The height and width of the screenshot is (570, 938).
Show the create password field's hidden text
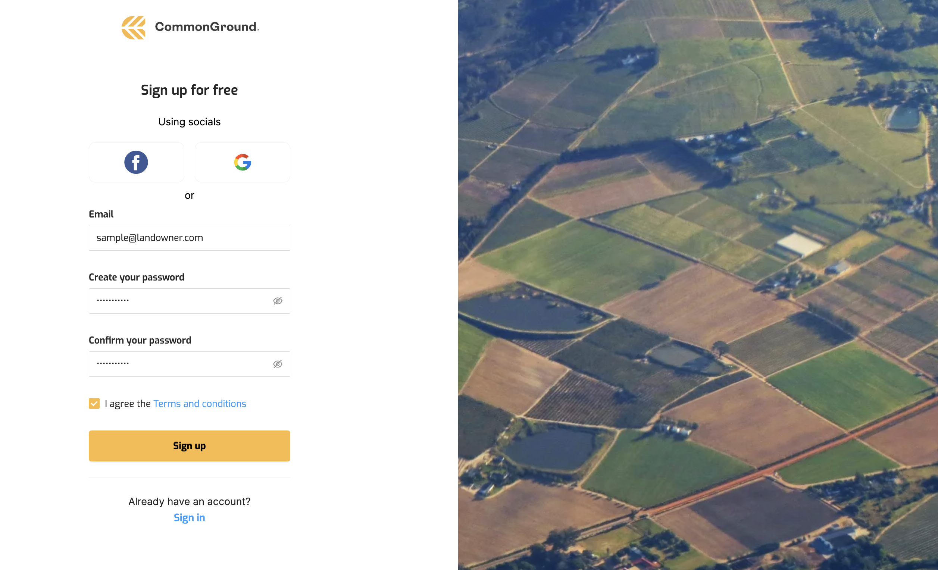[278, 301]
